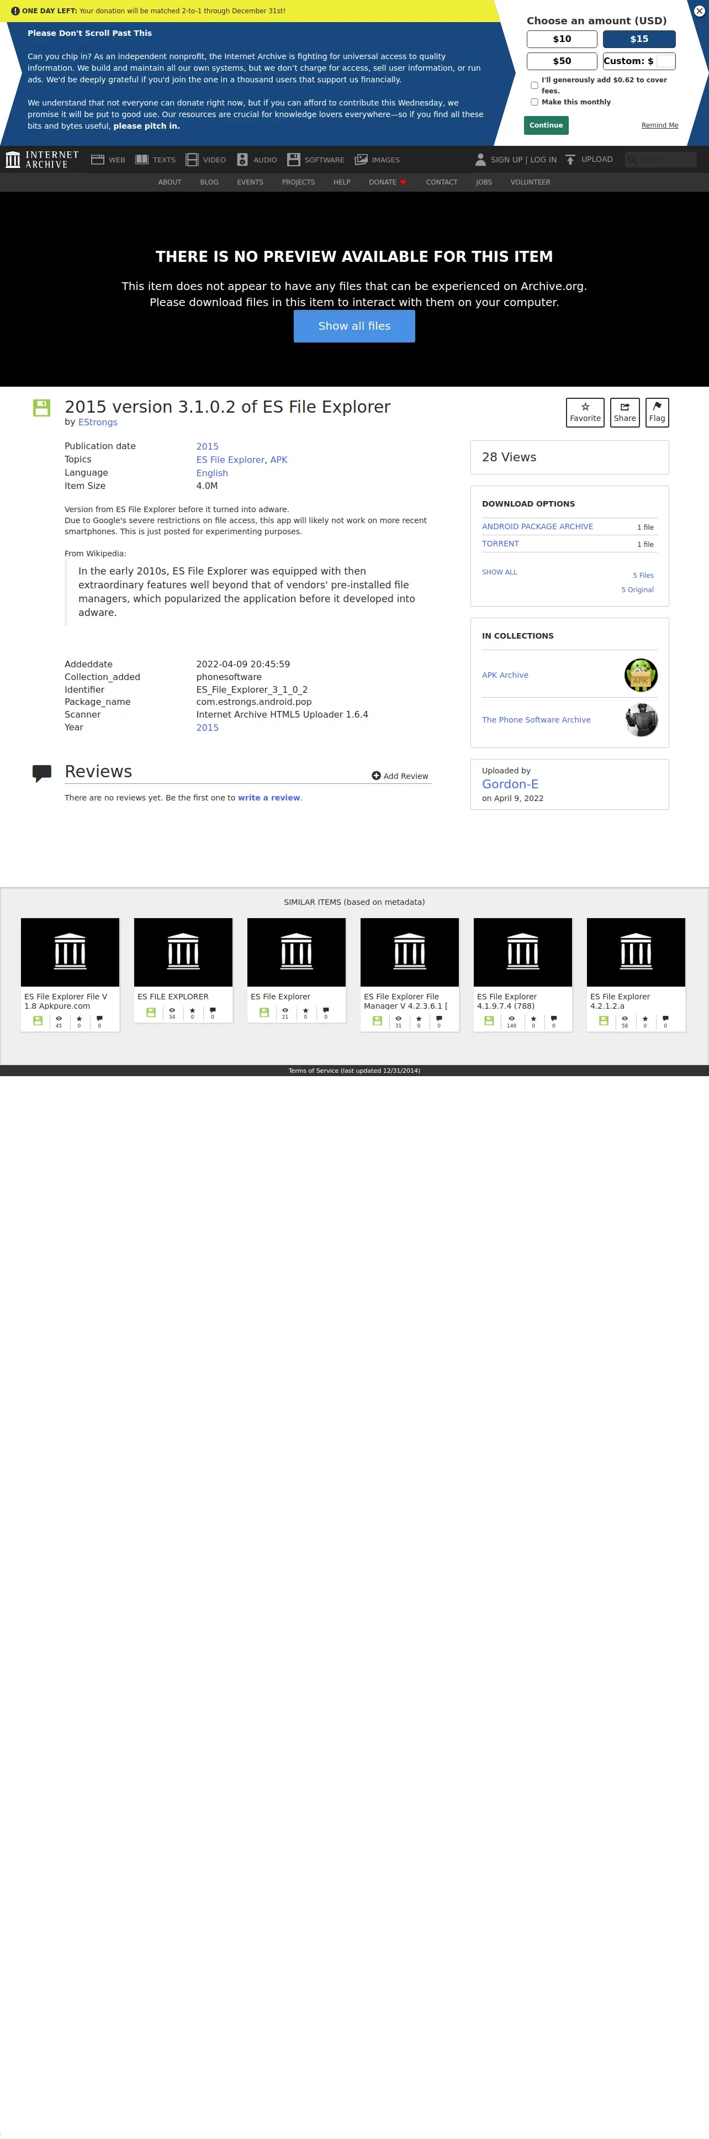Open similar item ES File Explorer 4.2.1.2.a
709x2139 pixels.
(636, 975)
